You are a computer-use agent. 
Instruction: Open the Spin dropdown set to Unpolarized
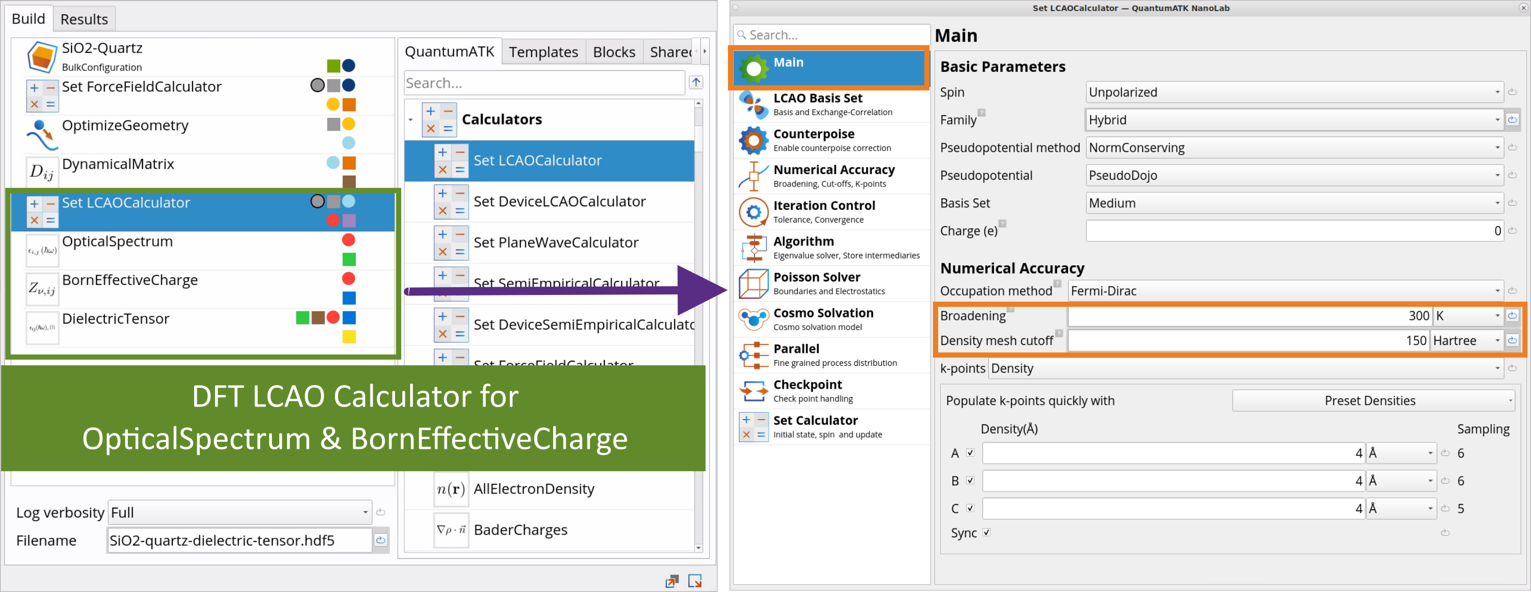(x=1295, y=92)
